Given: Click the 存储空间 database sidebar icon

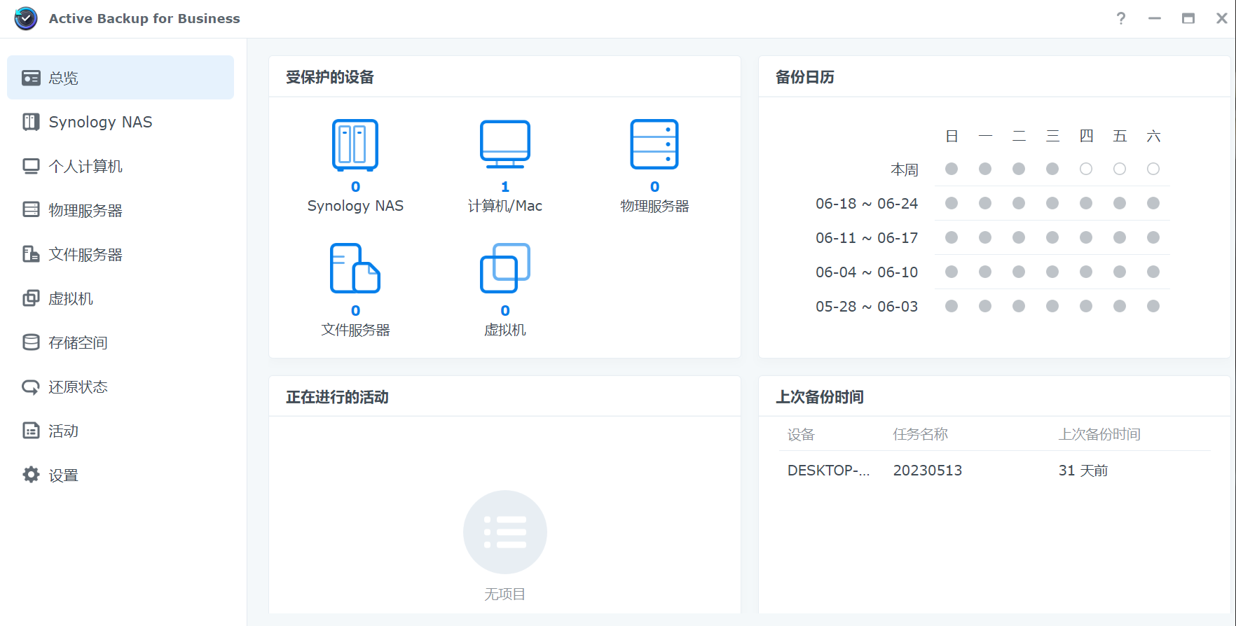Looking at the screenshot, I should coord(31,342).
